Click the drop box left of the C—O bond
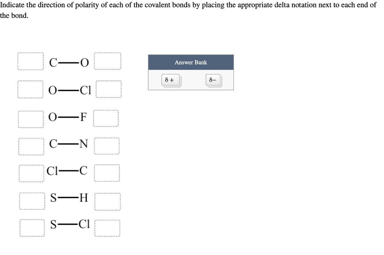The height and width of the screenshot is (255, 384). [31, 62]
